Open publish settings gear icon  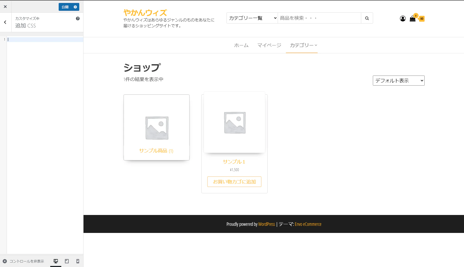tap(75, 7)
